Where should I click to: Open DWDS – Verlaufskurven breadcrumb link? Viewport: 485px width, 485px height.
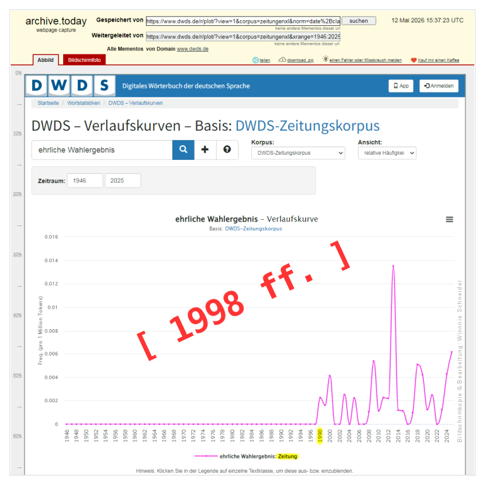[136, 103]
